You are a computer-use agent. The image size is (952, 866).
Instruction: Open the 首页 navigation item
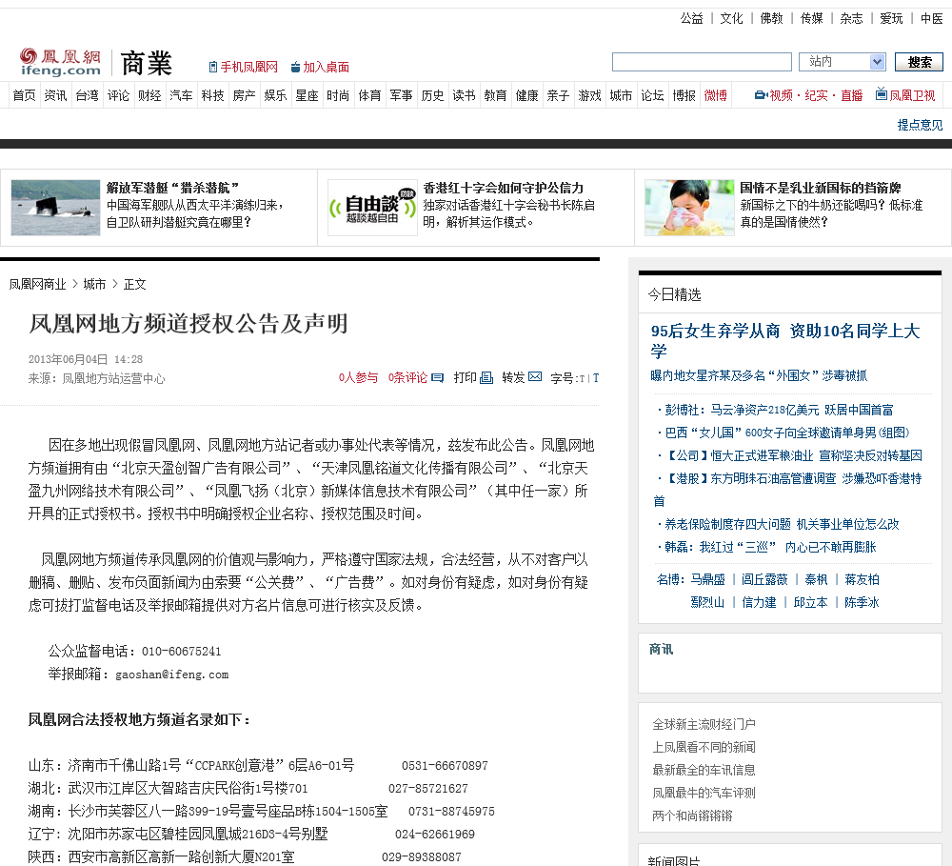25,95
